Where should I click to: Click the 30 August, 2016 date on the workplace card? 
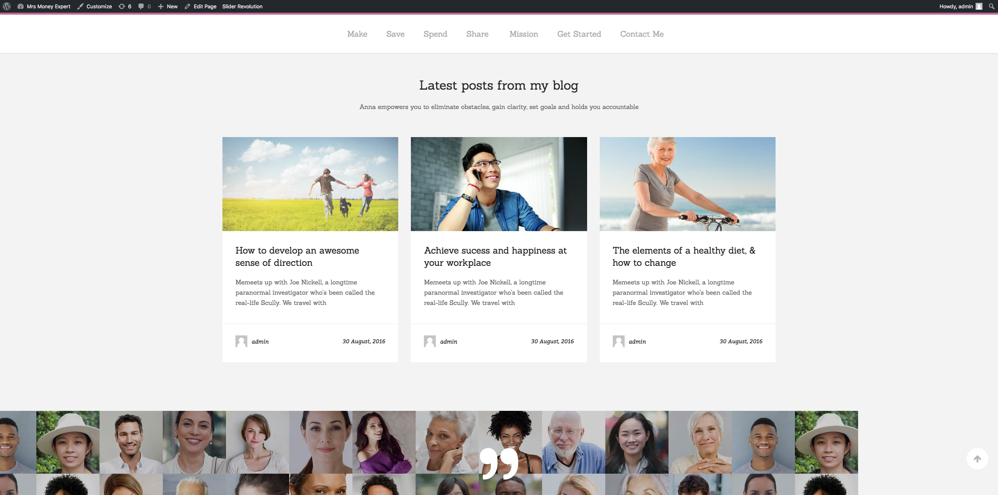coord(552,341)
